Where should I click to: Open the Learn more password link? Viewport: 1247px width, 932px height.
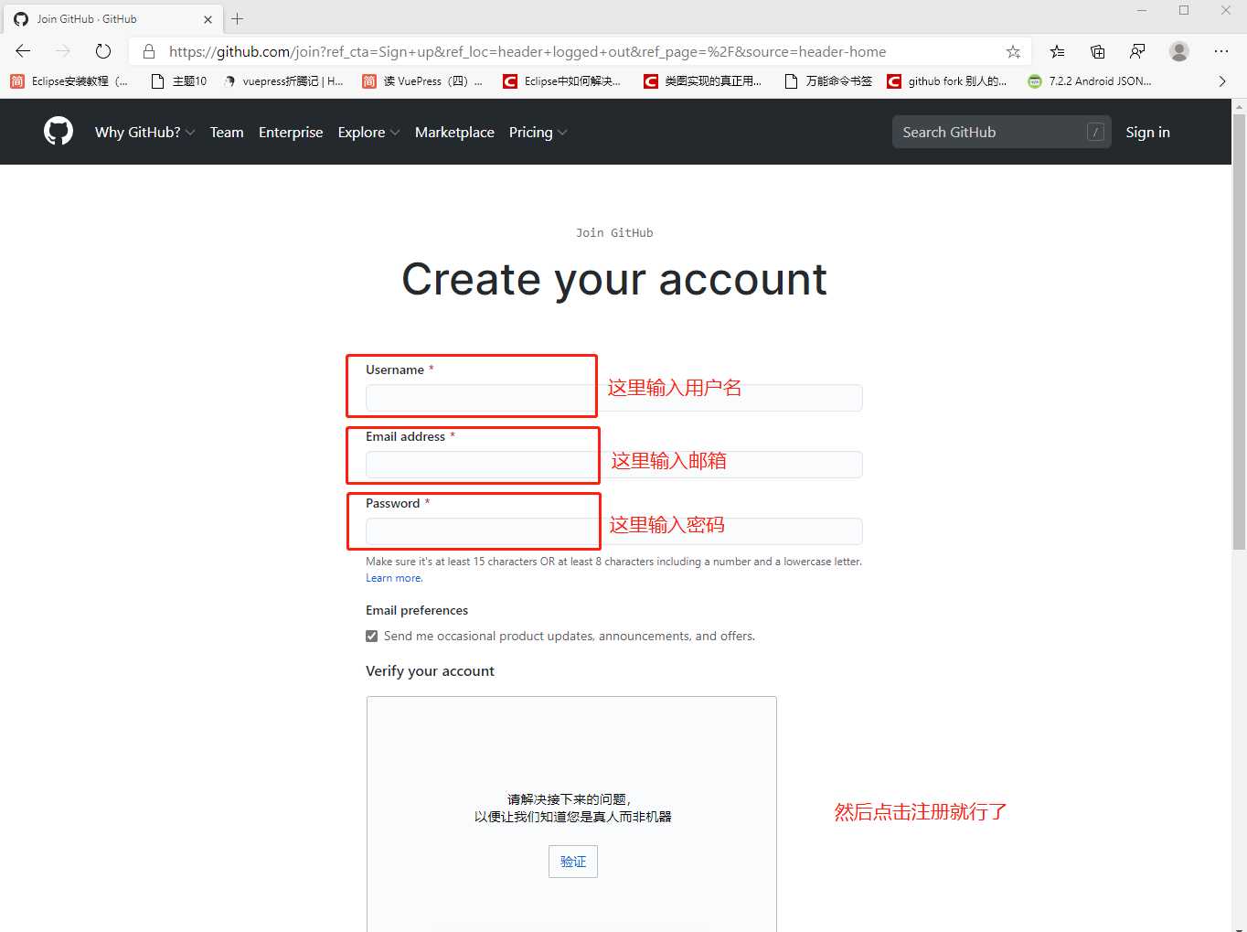click(394, 578)
